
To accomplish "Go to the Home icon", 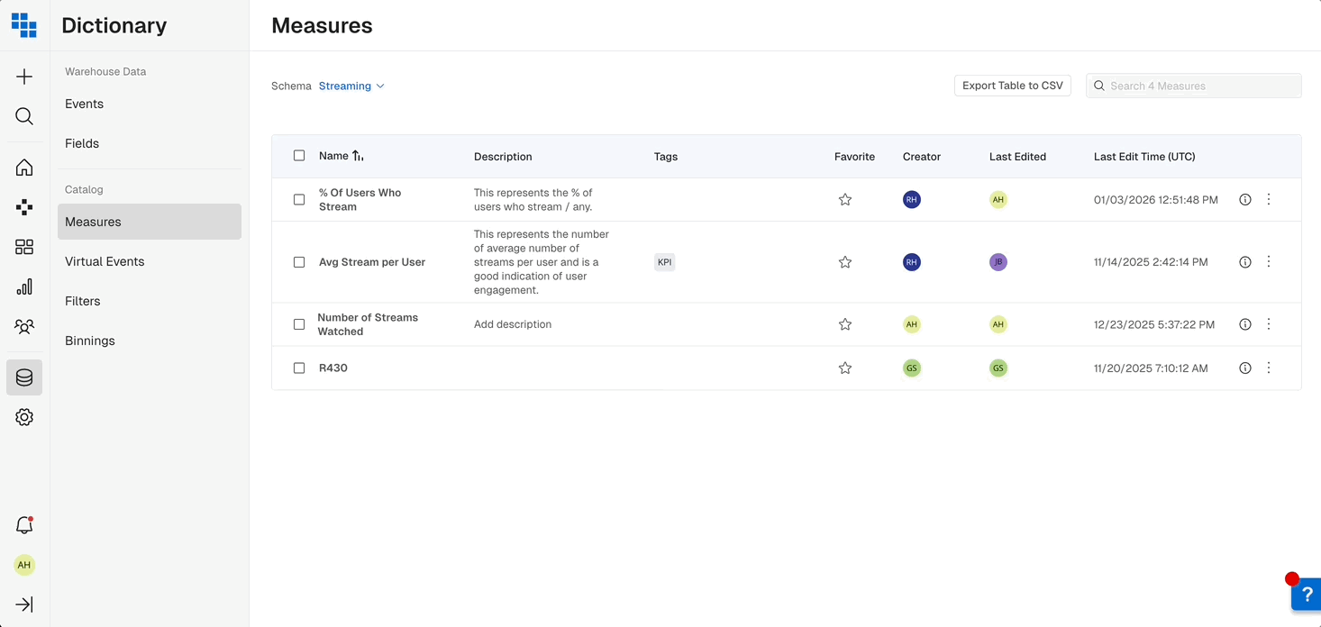I will tap(24, 168).
